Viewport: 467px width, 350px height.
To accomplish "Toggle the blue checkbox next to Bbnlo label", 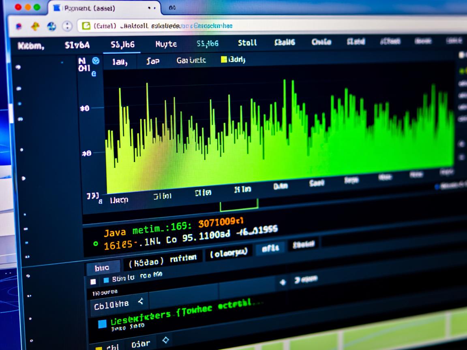I will (106, 280).
